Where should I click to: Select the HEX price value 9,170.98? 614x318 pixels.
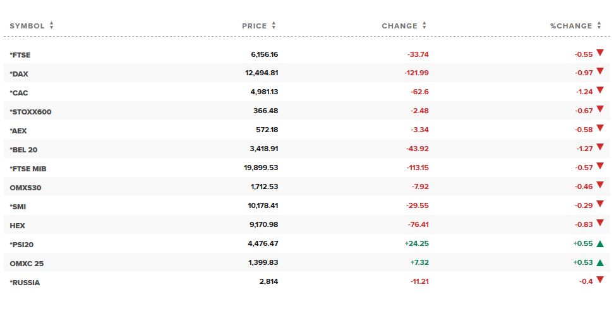pos(263,224)
